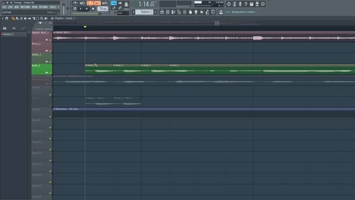The image size is (355, 200).
Task: Open the Playlist window icon
Action: [162, 12]
